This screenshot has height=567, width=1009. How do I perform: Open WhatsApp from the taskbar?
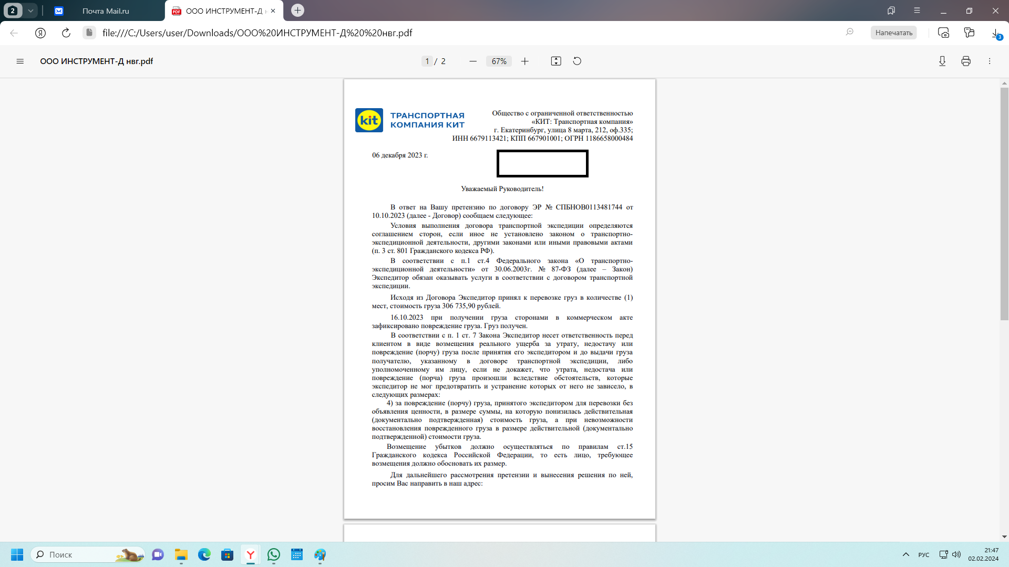coord(274,555)
